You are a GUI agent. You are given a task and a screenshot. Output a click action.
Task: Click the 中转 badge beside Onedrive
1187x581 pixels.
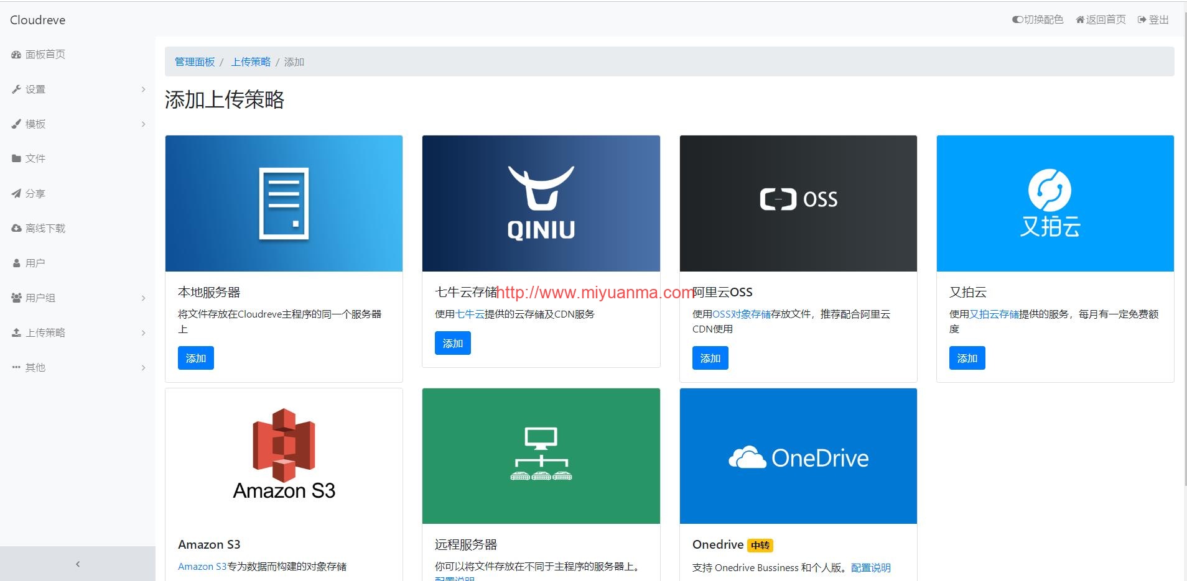pos(760,546)
